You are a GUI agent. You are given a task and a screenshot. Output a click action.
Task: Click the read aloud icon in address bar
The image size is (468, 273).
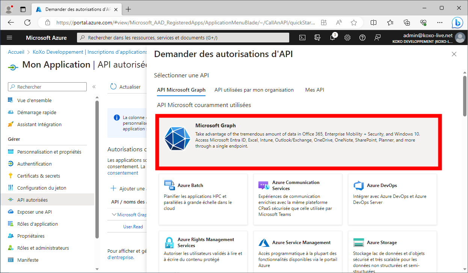point(339,23)
